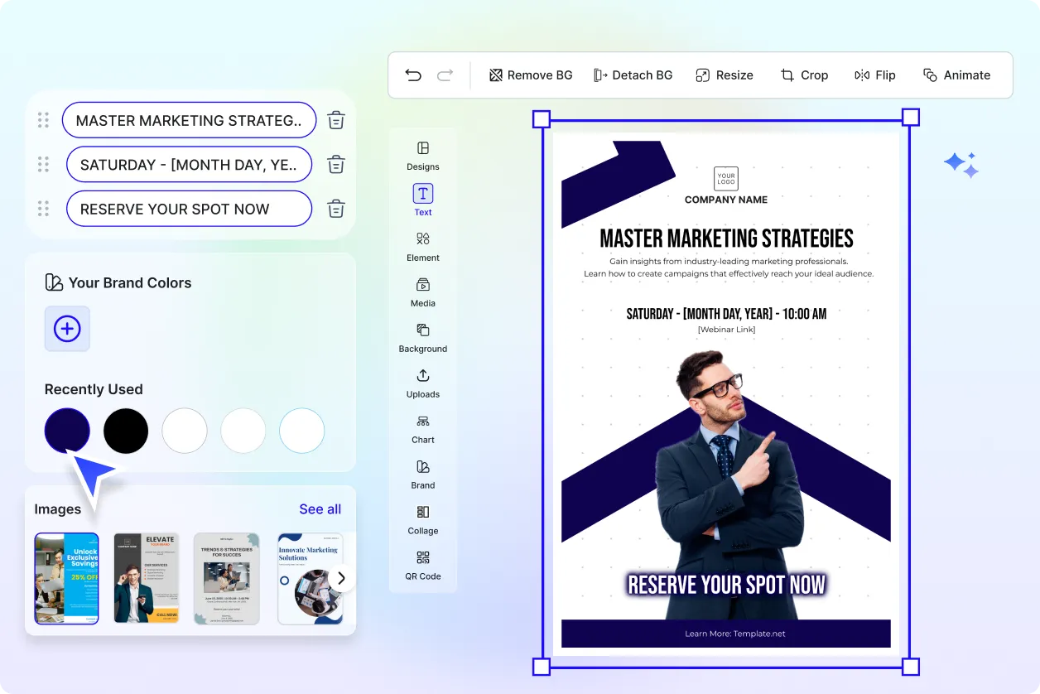Select the dark navy recently used swatch

point(67,431)
